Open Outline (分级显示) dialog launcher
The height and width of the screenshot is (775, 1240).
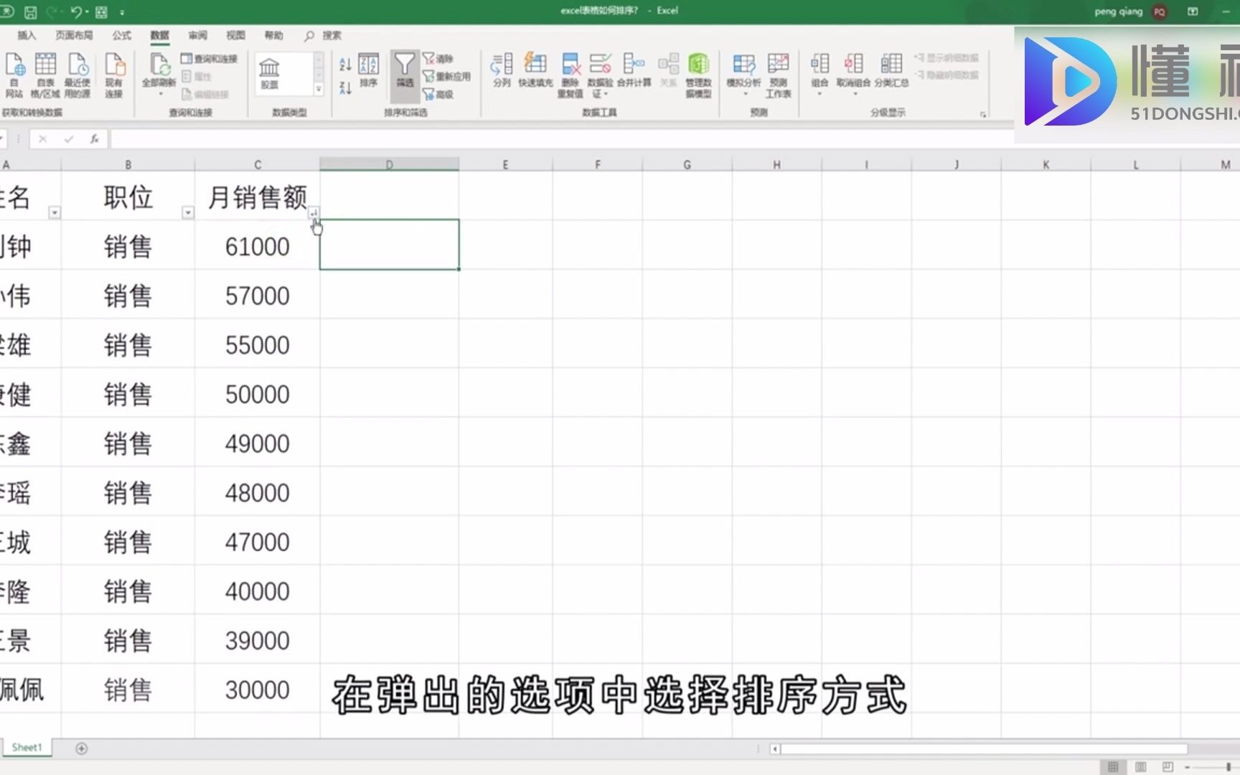983,114
